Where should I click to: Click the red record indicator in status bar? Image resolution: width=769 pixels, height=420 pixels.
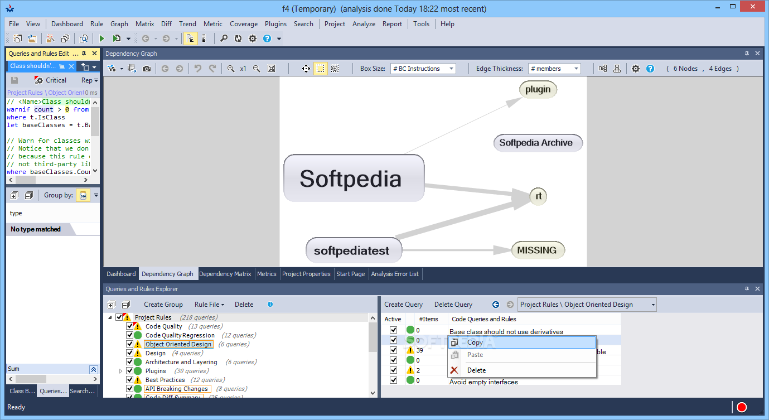pyautogui.click(x=742, y=407)
